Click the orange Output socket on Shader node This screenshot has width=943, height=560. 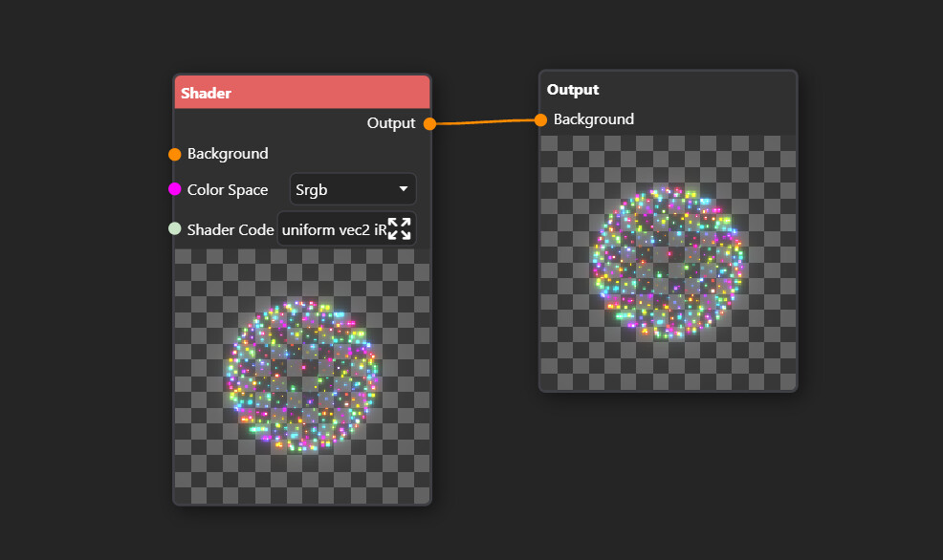tap(429, 124)
